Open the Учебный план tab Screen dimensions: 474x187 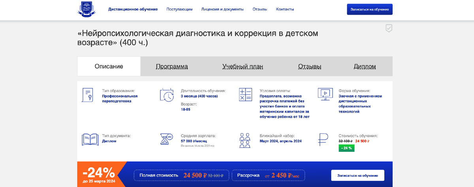point(243,66)
